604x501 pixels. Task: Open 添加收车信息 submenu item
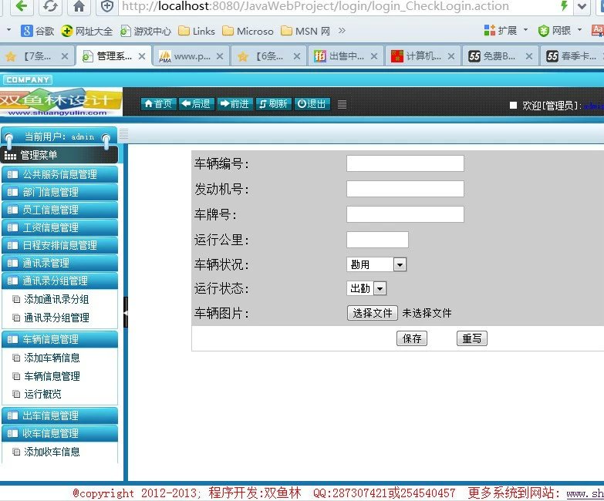point(52,452)
